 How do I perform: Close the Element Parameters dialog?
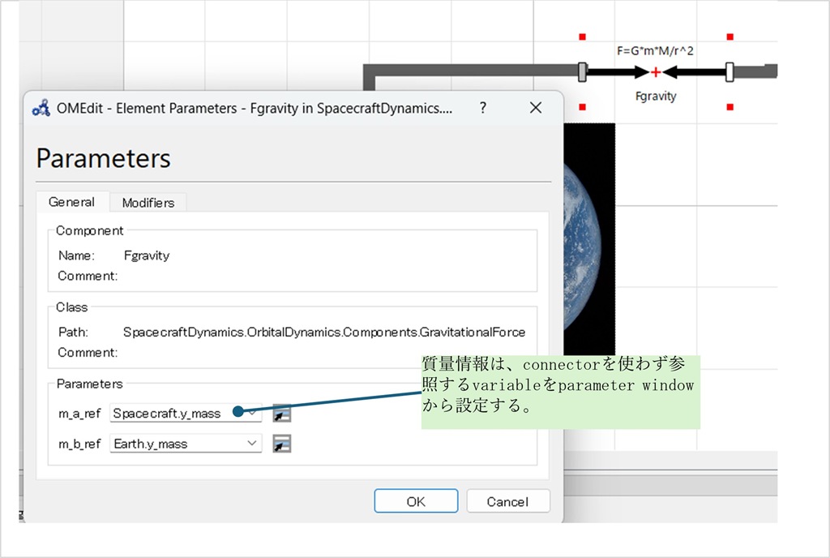coord(535,108)
